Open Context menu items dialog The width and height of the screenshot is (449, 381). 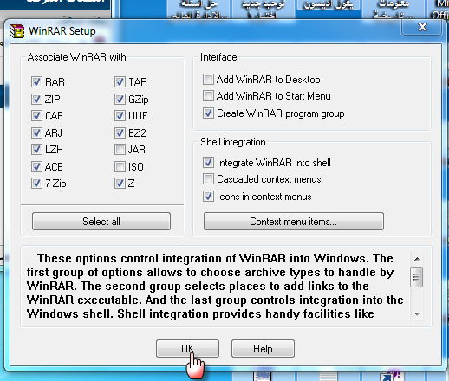click(x=294, y=222)
